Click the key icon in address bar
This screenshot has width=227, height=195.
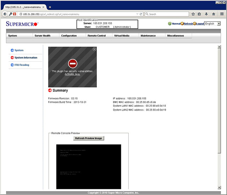coord(10,14)
